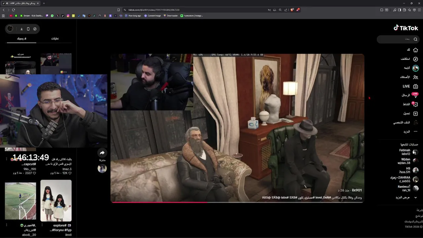Open the WhatsApp bookmark in bookmarks bar
This screenshot has width=423, height=238.
52,16
